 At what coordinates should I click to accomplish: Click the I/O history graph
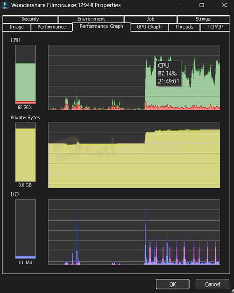click(x=134, y=232)
